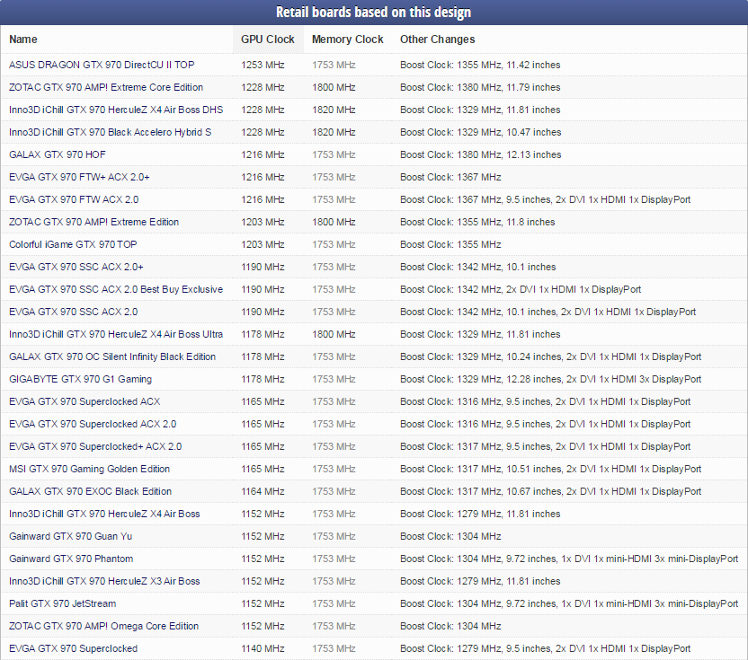Click Boost Clock 1355 MHz, 11.42 inches text
The height and width of the screenshot is (660, 748).
tap(480, 65)
